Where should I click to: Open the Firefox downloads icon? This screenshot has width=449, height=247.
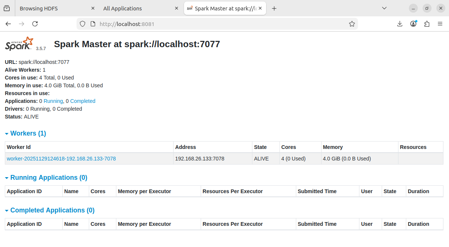[x=400, y=24]
